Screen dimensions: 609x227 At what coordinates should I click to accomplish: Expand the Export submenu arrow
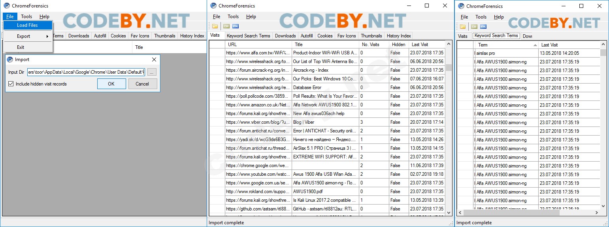pos(47,36)
